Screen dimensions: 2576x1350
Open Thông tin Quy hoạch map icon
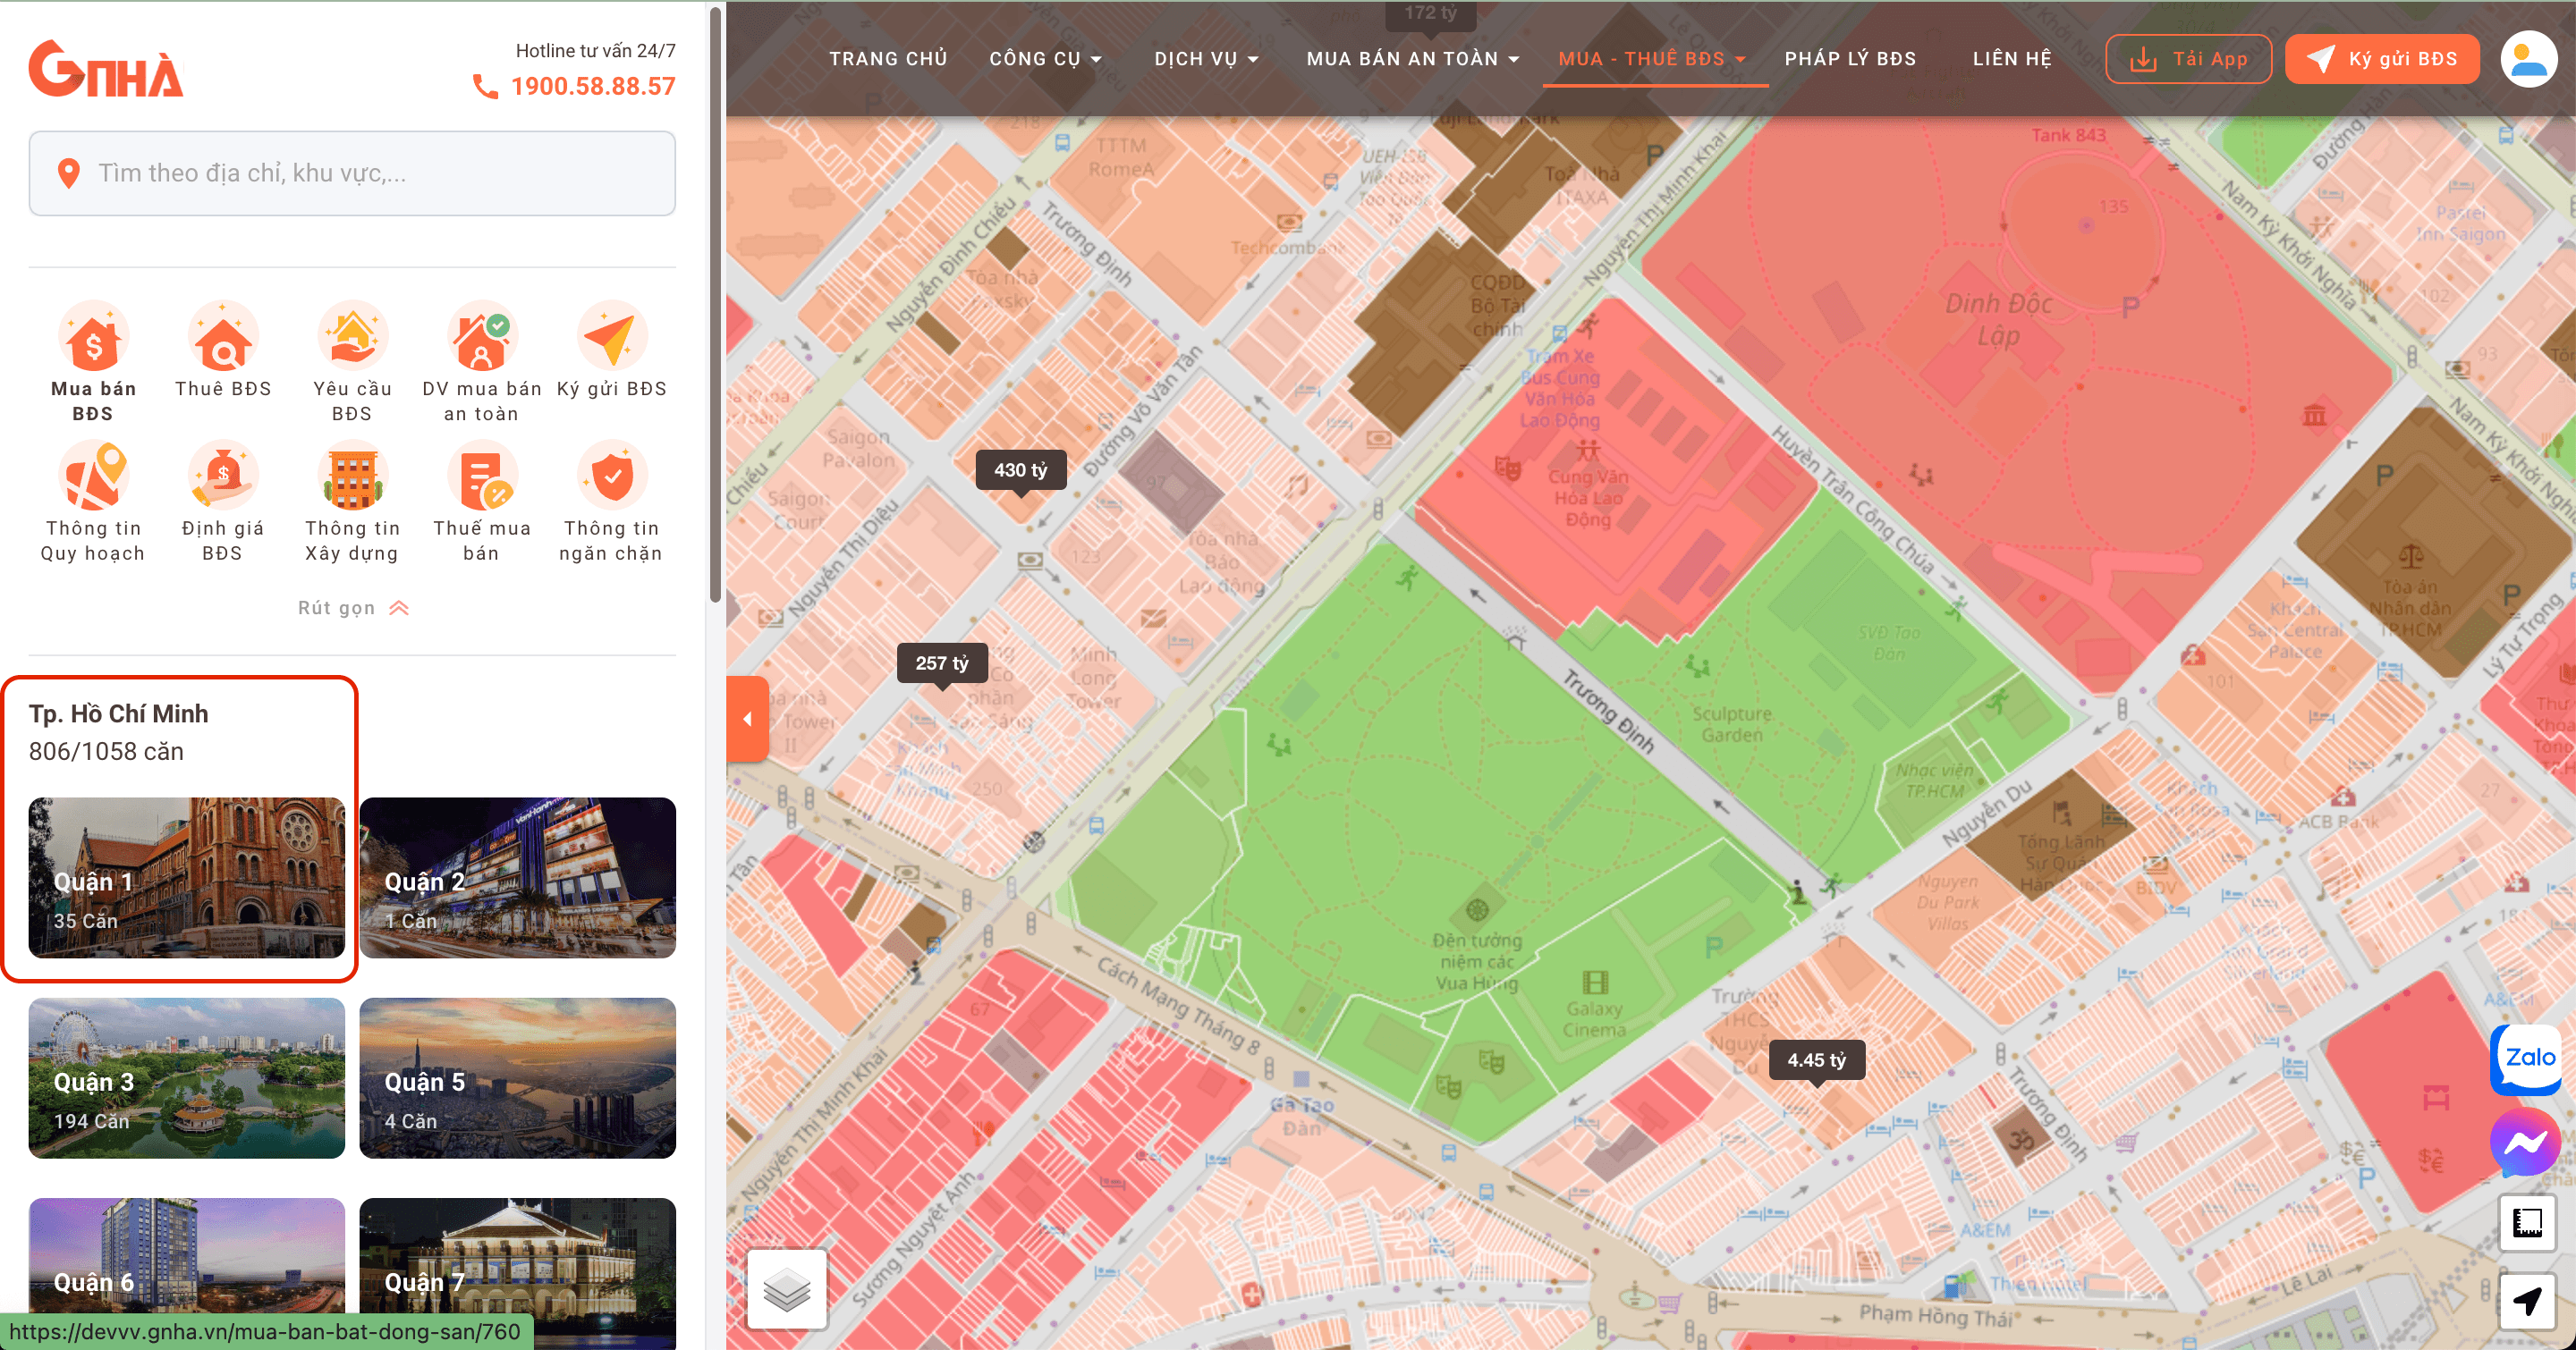coord(93,477)
